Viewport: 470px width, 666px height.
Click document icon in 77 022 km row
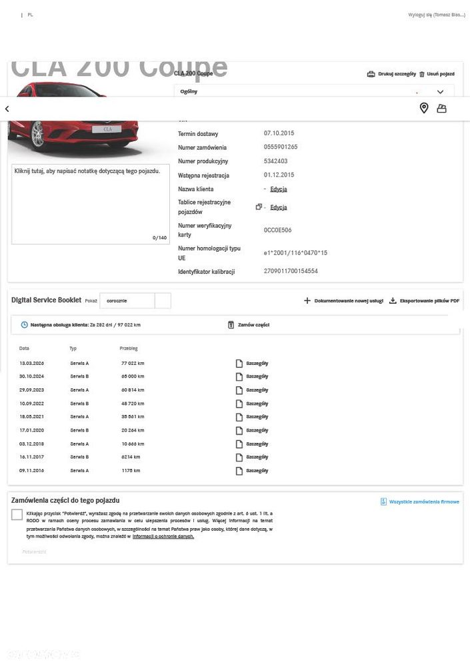pos(239,364)
